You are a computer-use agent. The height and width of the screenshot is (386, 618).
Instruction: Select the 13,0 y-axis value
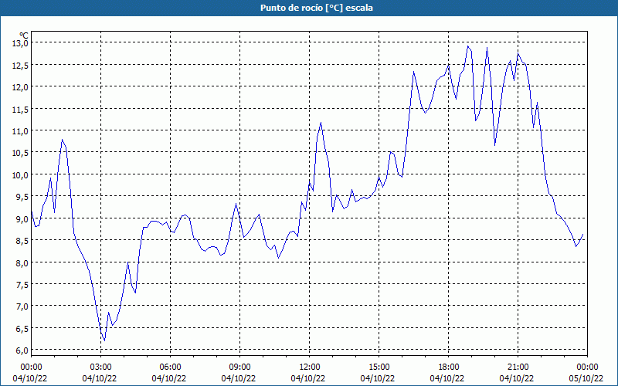(21, 43)
